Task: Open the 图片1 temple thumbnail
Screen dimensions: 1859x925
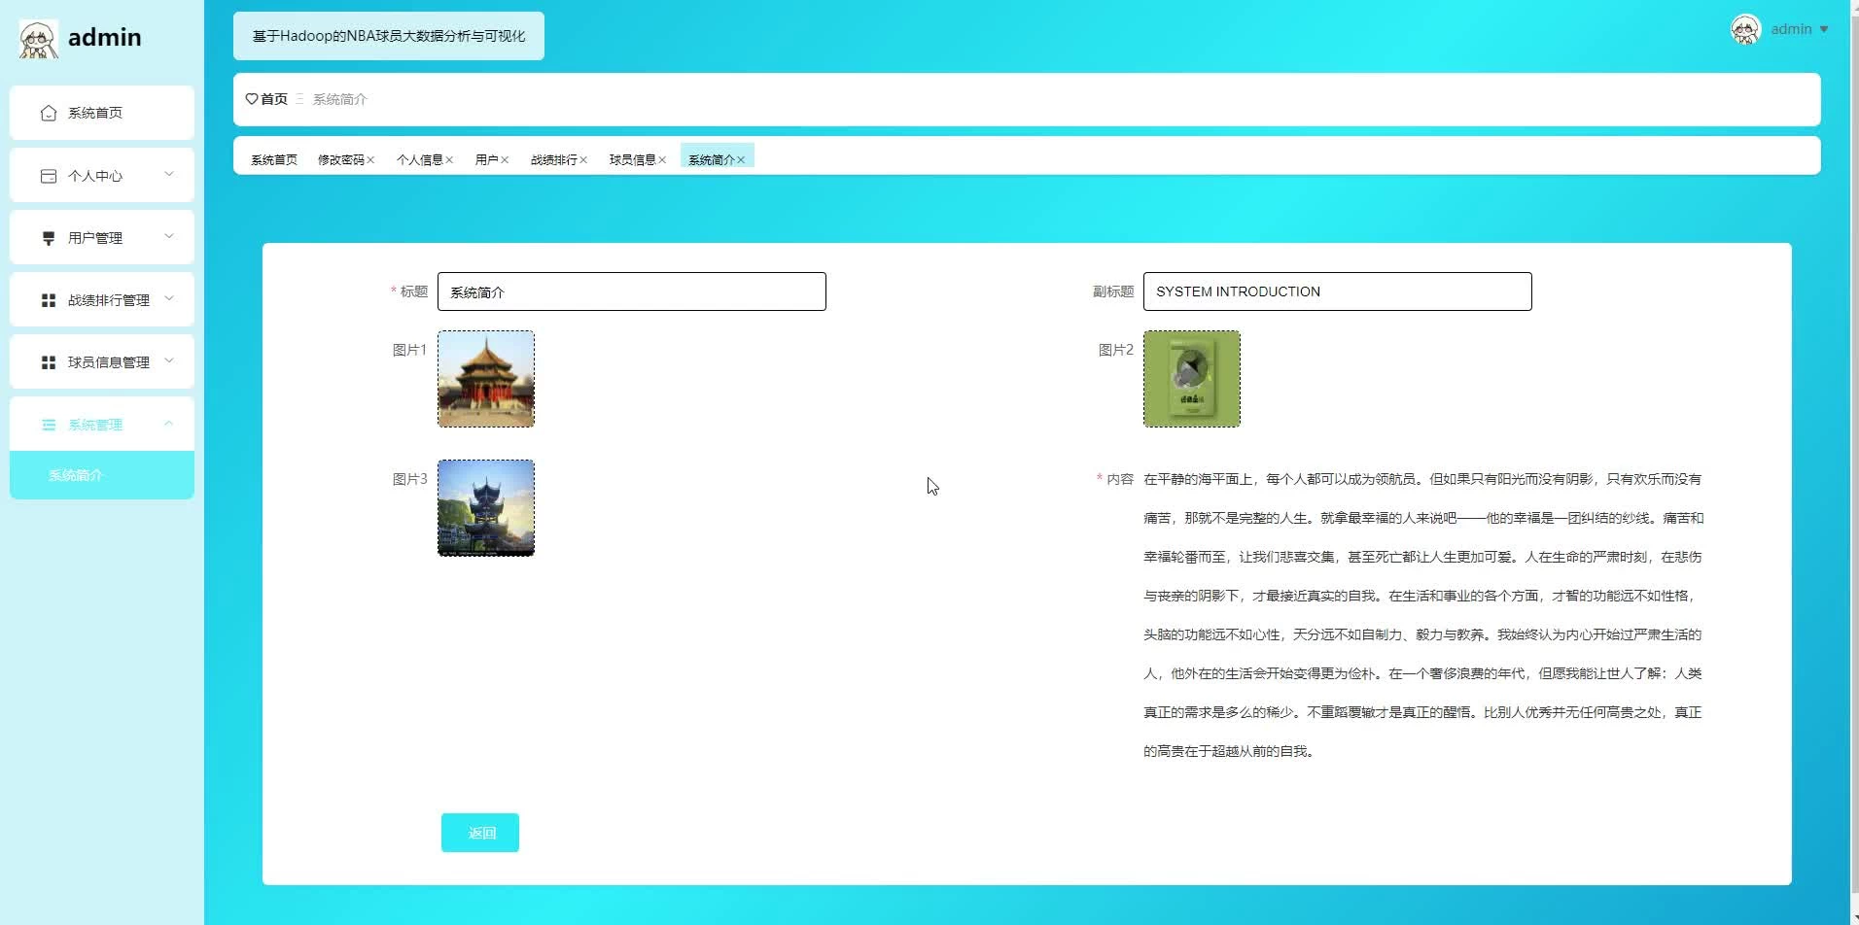Action: coord(486,379)
